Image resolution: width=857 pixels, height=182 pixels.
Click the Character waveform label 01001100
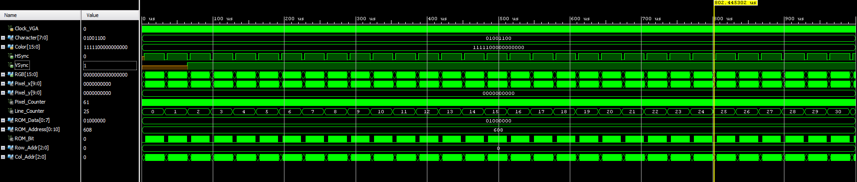[499, 38]
